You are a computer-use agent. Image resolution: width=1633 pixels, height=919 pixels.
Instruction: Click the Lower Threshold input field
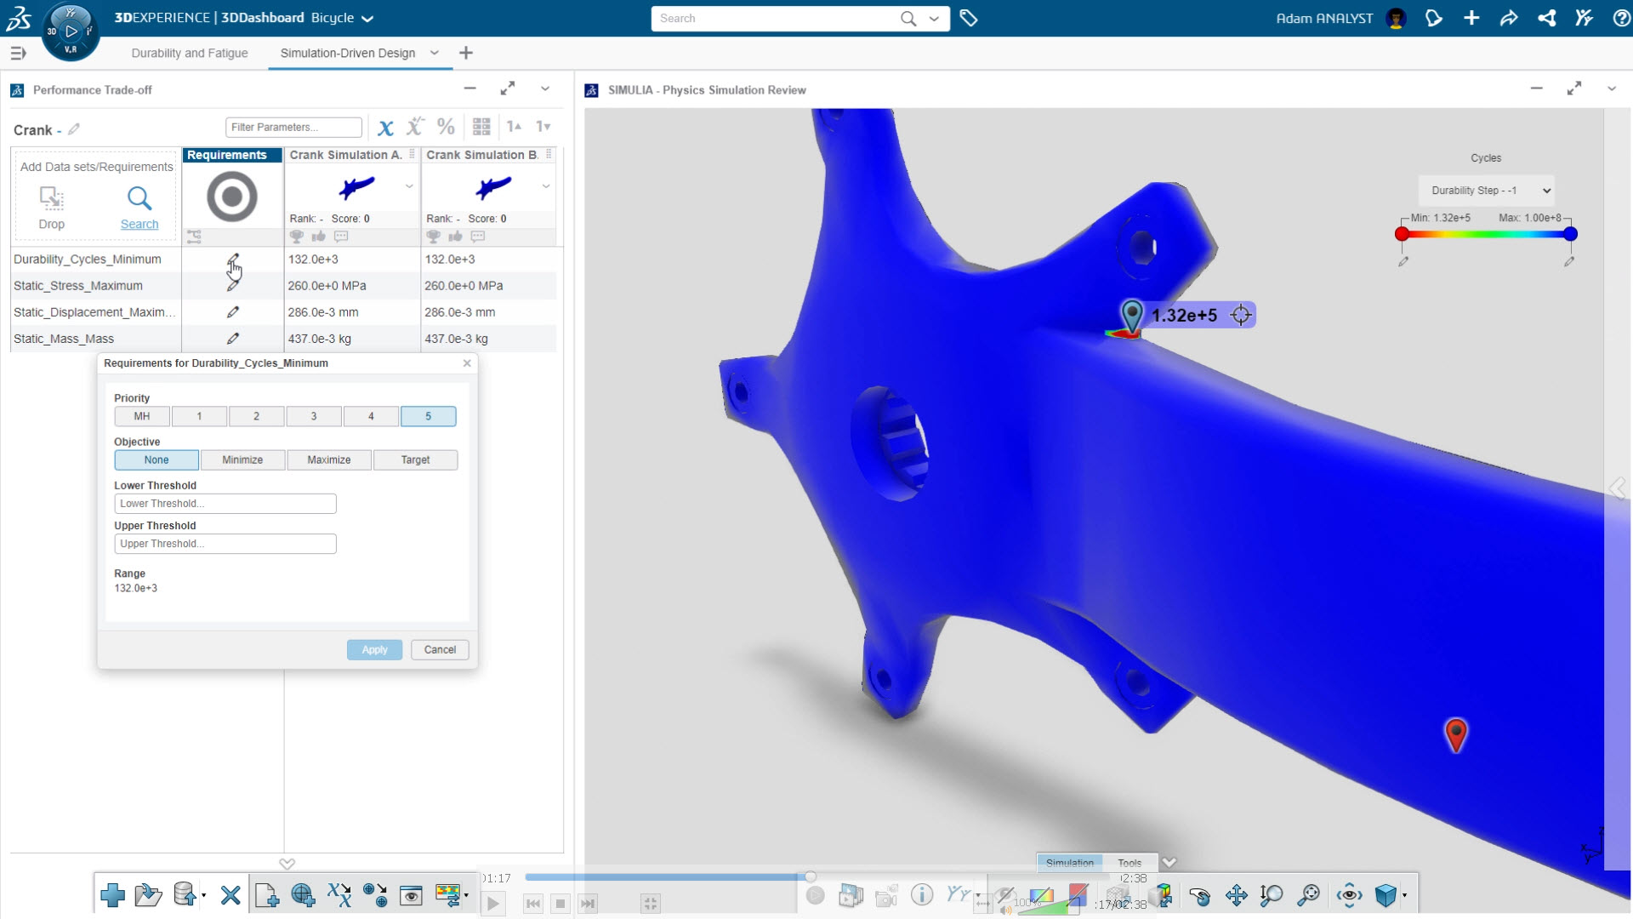[x=225, y=501]
